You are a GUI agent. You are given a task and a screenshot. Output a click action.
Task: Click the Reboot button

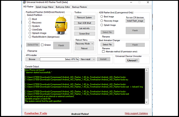[84, 48]
